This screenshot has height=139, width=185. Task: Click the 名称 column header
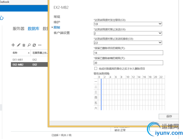coord(21,53)
